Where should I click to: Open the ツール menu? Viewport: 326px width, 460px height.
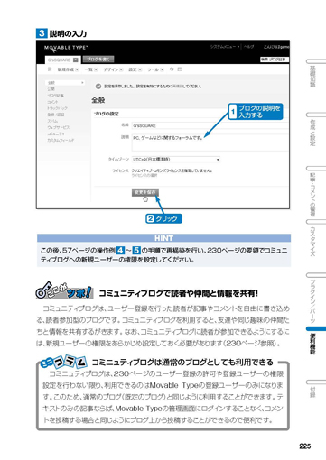point(155,69)
